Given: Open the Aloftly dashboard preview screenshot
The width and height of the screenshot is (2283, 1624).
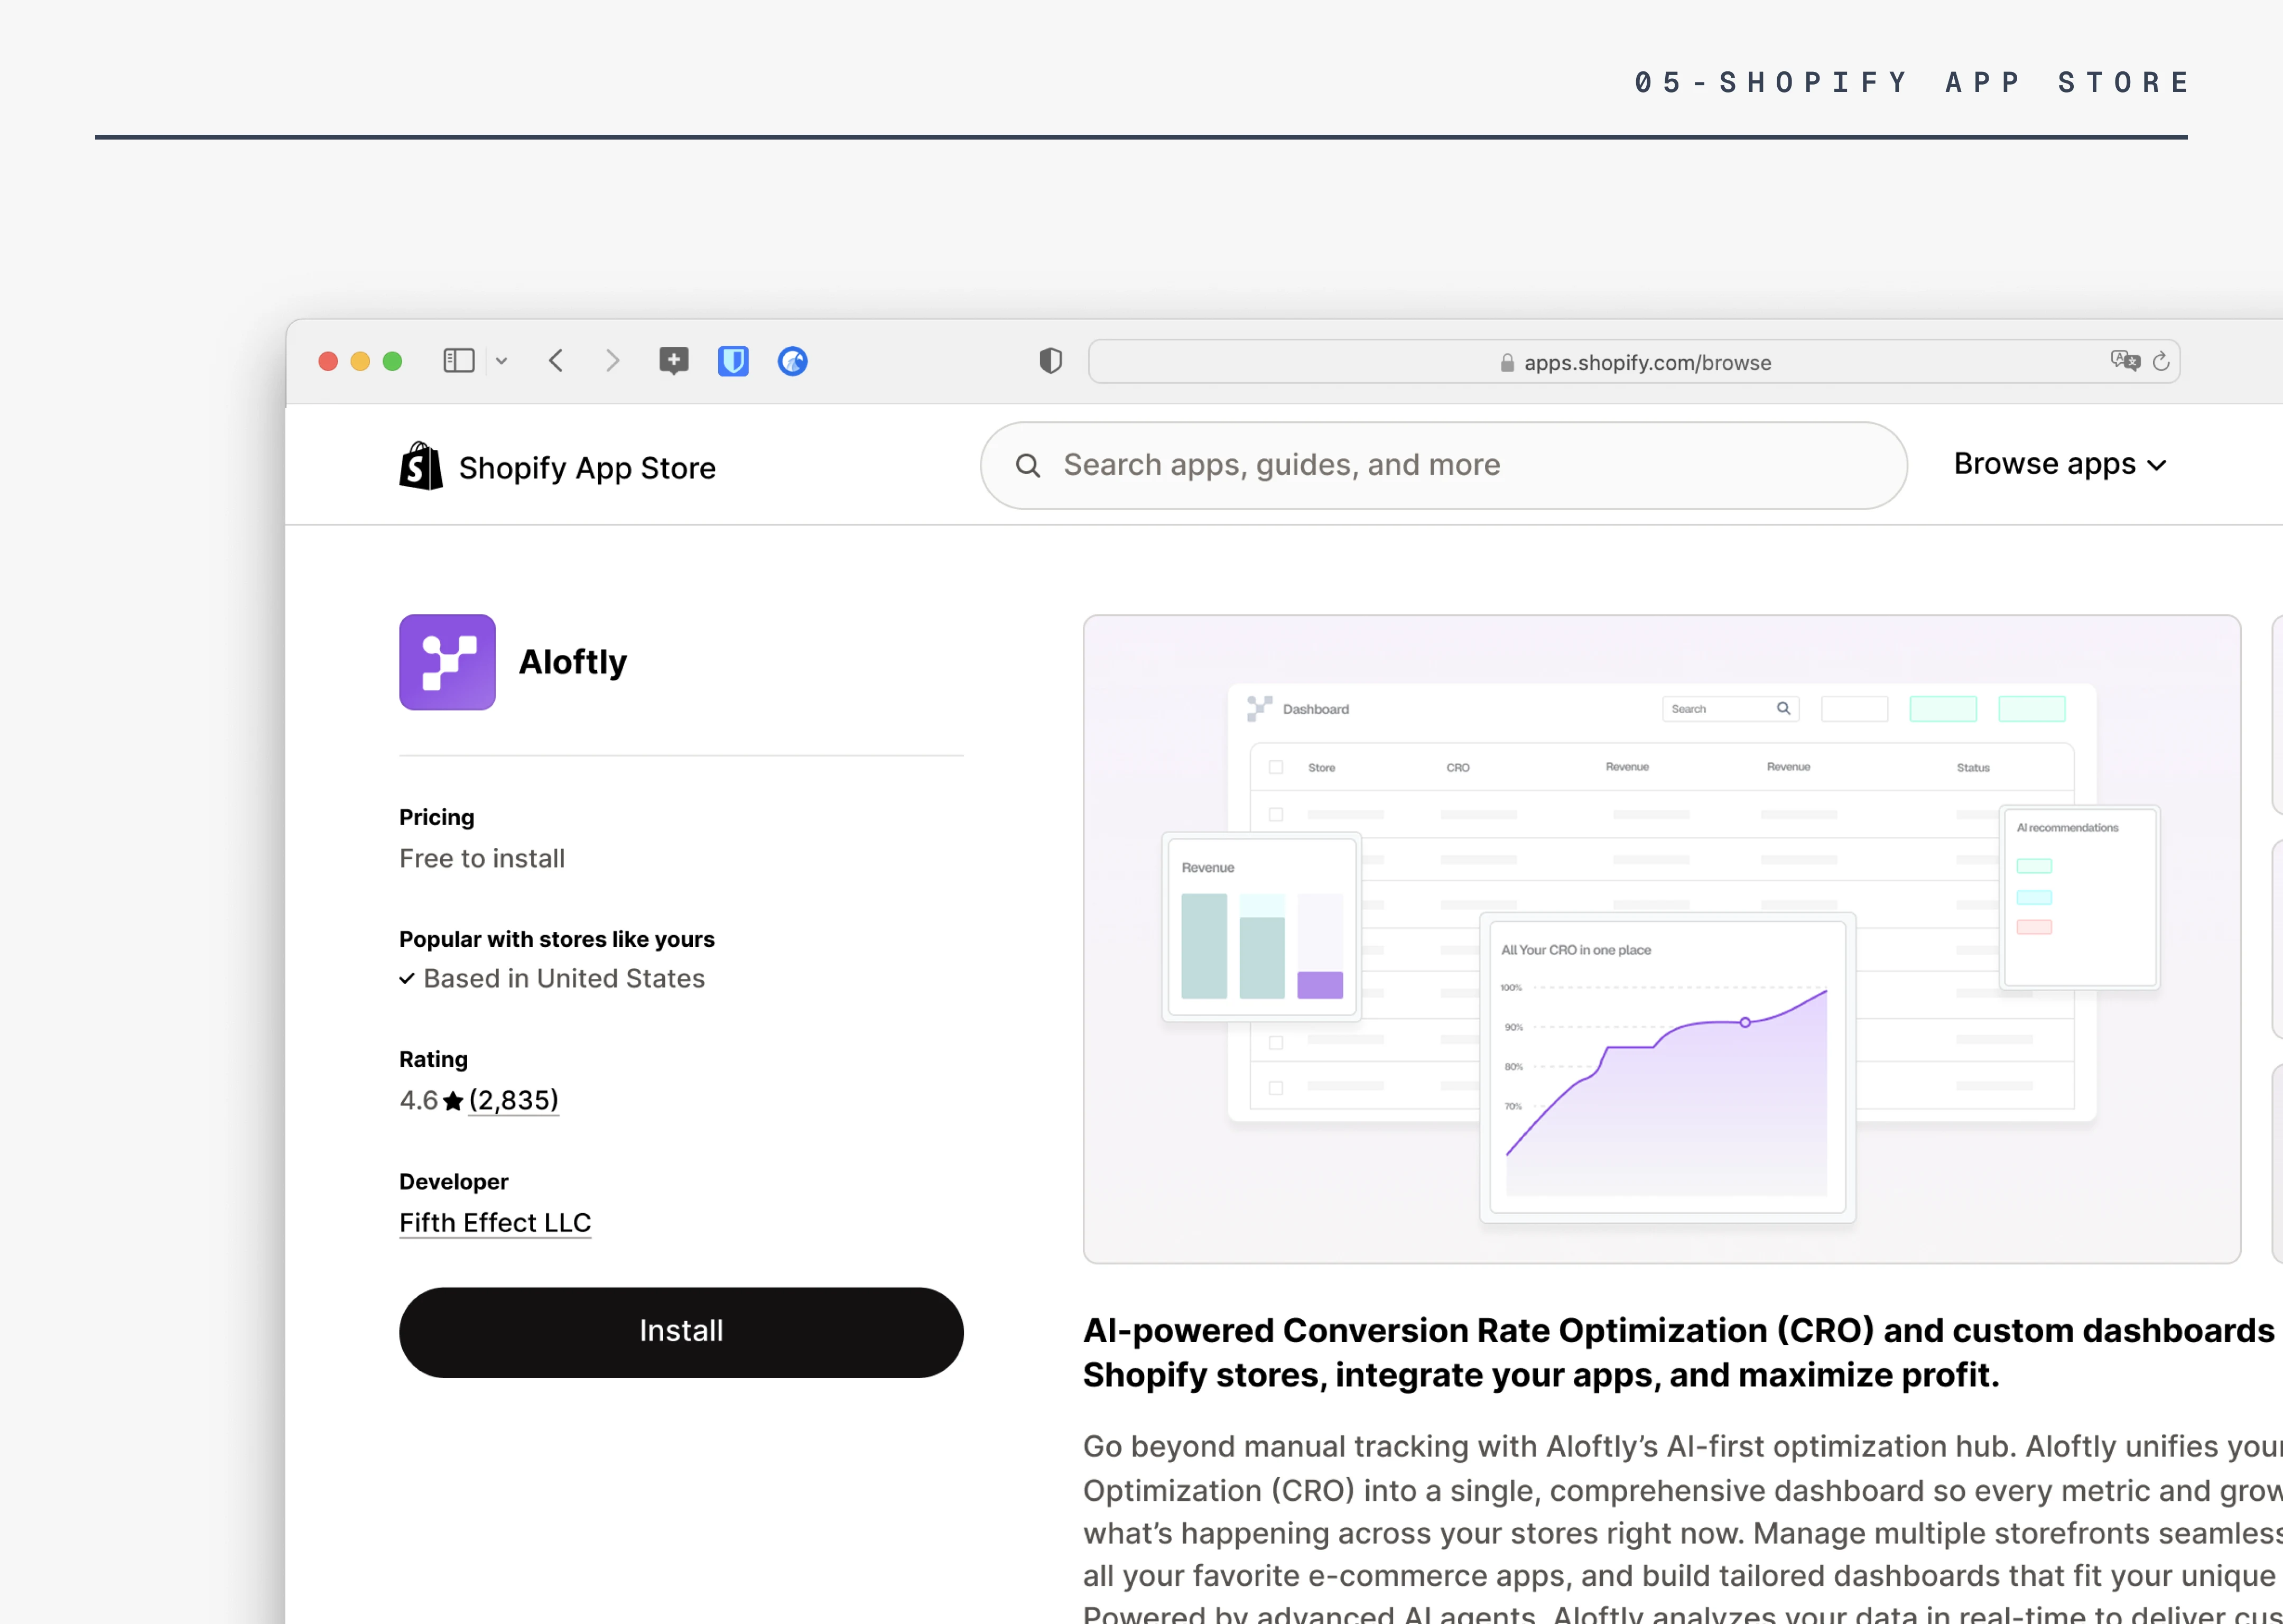Looking at the screenshot, I should 1662,939.
